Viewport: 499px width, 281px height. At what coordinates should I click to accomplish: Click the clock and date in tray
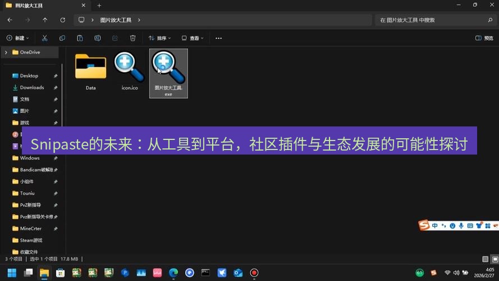pos(484,273)
